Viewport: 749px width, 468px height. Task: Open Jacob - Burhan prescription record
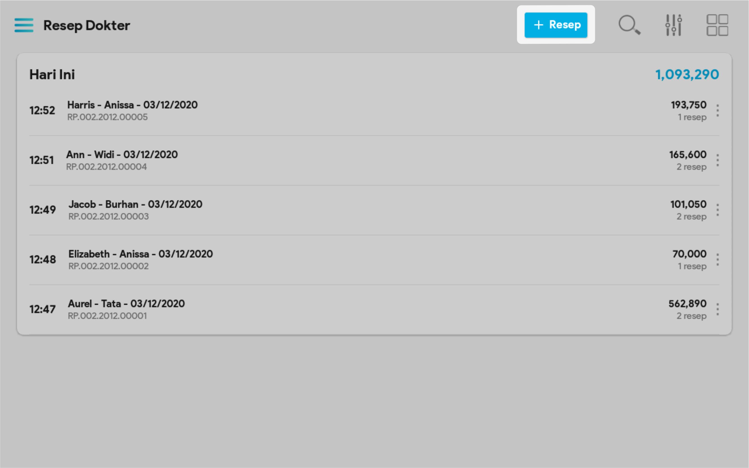(135, 204)
